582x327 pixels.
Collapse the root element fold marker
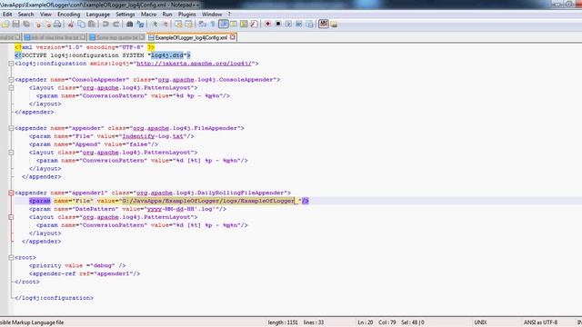(x=11, y=257)
